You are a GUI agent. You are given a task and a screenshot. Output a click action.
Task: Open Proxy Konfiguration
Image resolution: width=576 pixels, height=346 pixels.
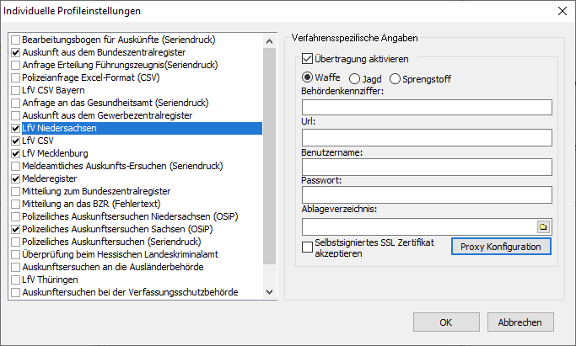[501, 246]
